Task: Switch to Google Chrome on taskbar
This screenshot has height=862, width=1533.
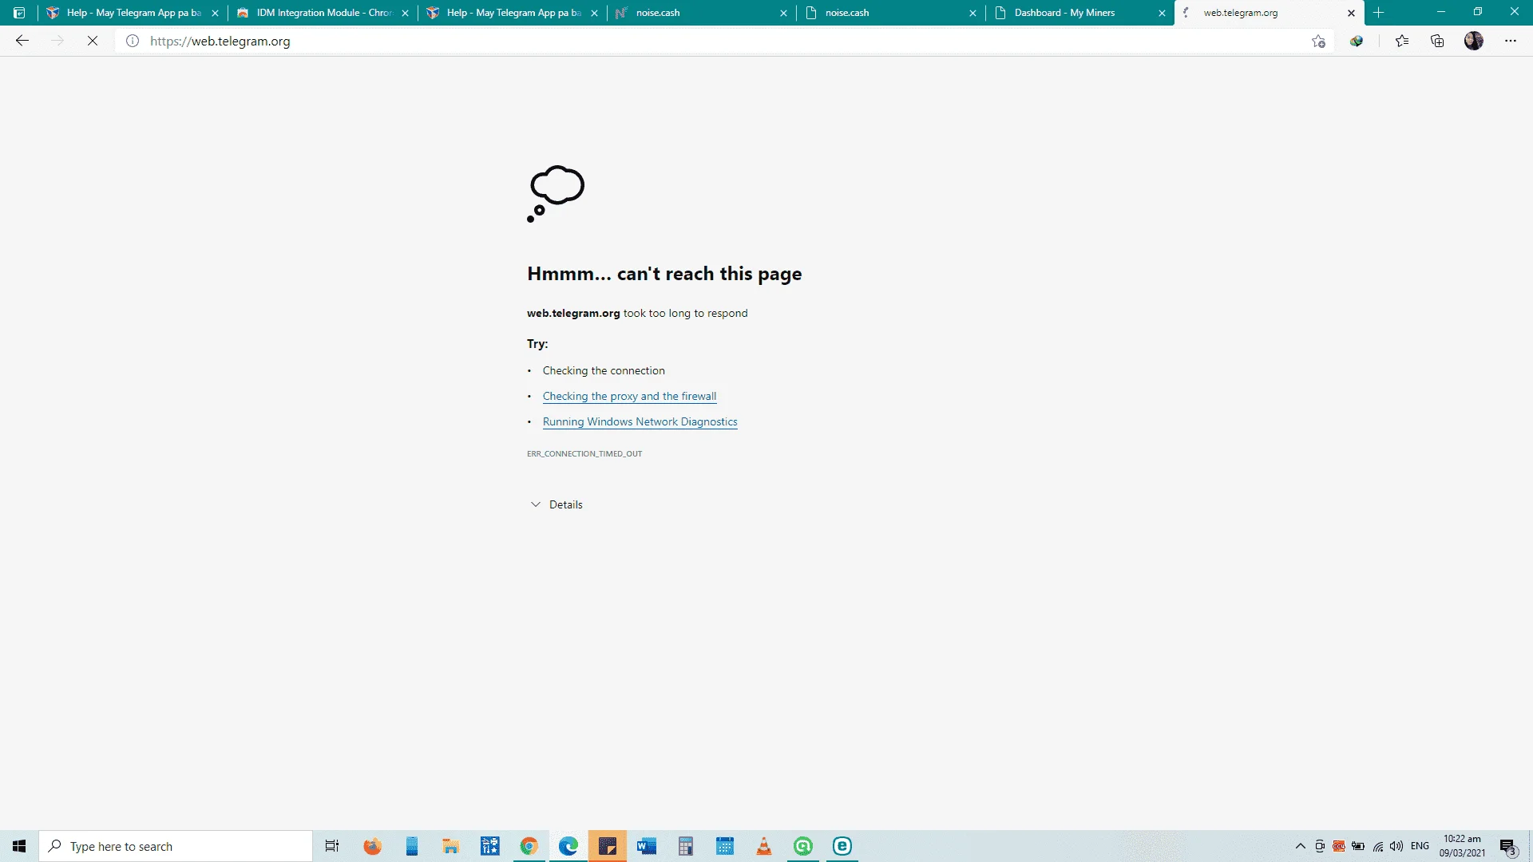Action: tap(529, 846)
